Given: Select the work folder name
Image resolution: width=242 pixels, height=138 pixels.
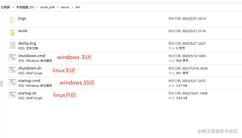Looking at the screenshot, I should [x=23, y=31].
